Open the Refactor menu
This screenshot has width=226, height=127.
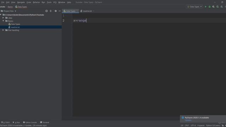click(36, 2)
